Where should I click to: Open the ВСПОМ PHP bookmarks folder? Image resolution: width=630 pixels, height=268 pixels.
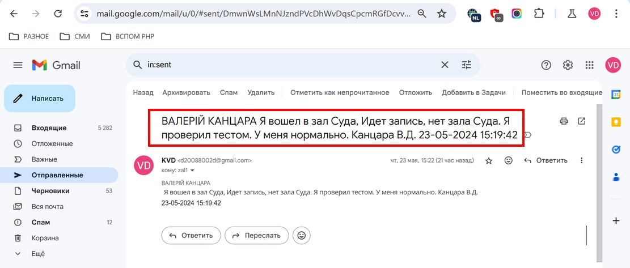tap(128, 36)
